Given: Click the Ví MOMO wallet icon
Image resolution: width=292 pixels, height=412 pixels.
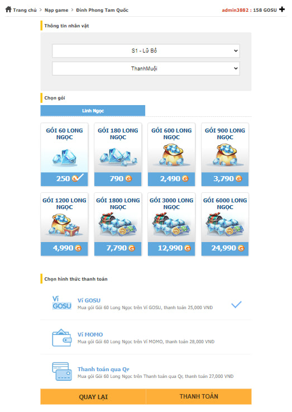Looking at the screenshot, I should pos(62,338).
